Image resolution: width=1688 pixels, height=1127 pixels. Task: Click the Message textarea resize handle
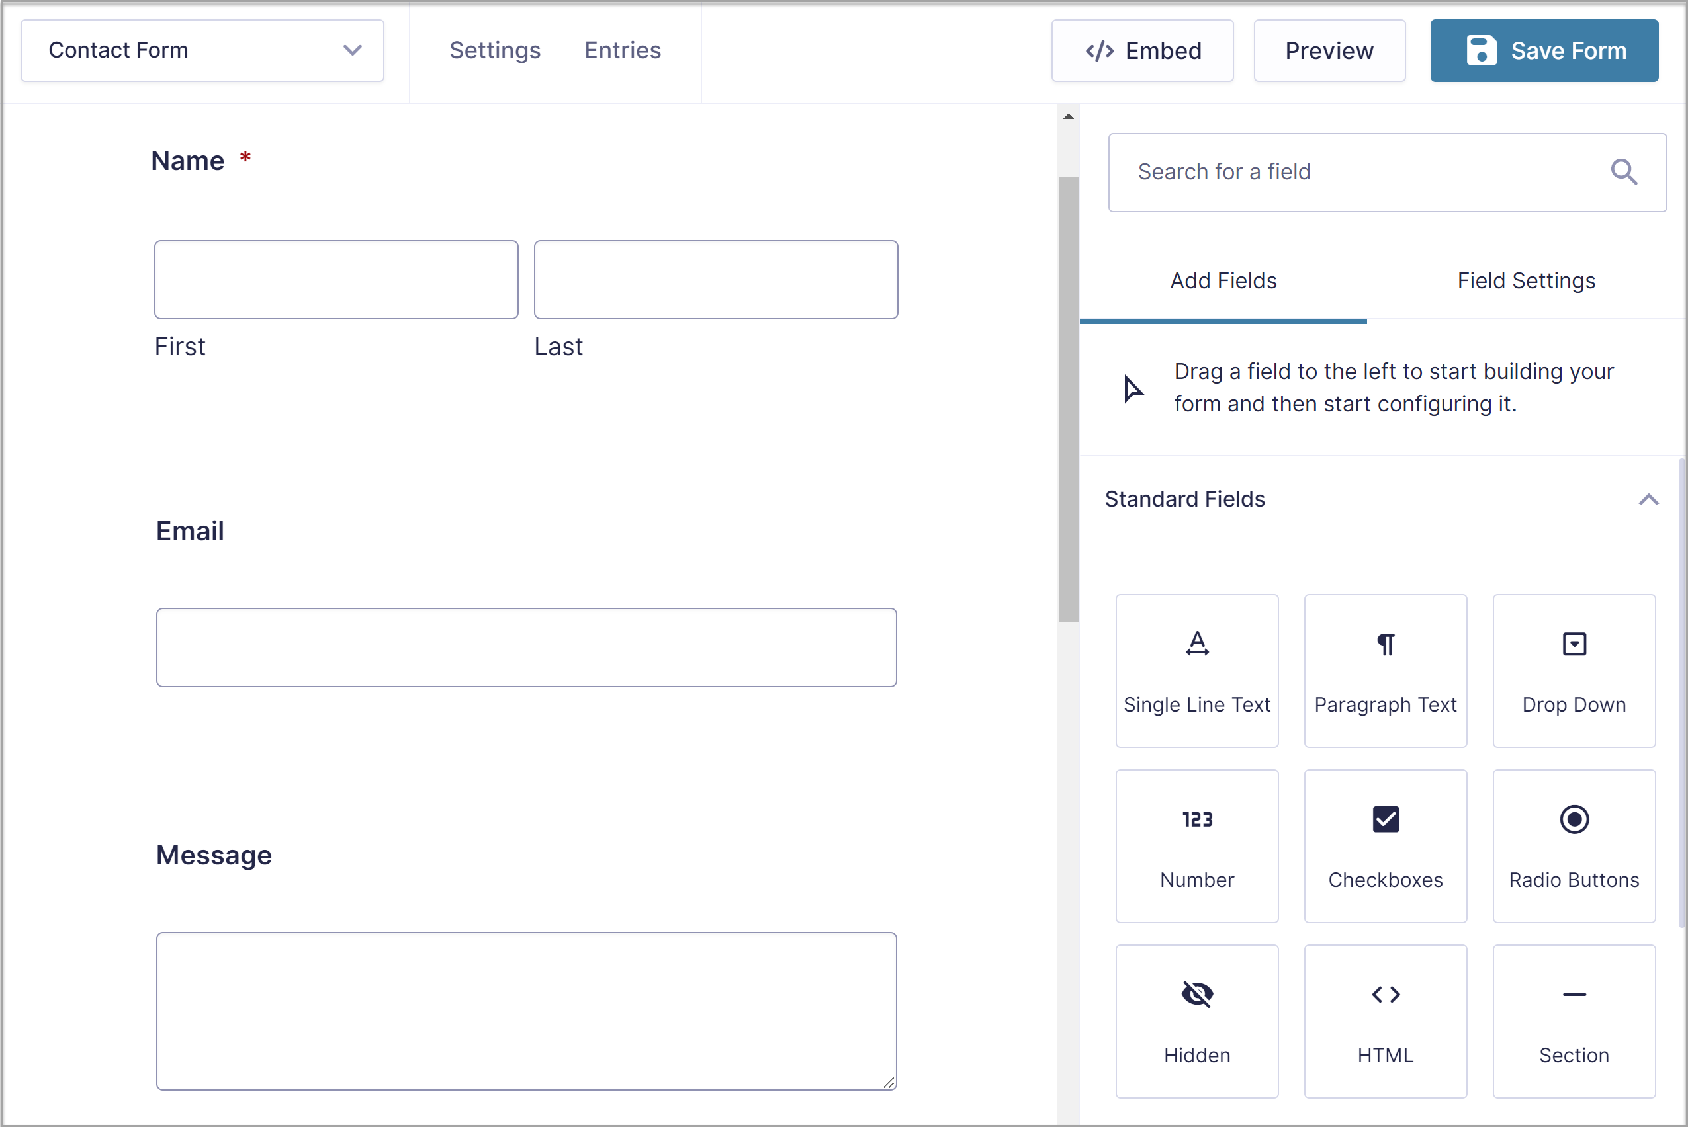[x=889, y=1082]
